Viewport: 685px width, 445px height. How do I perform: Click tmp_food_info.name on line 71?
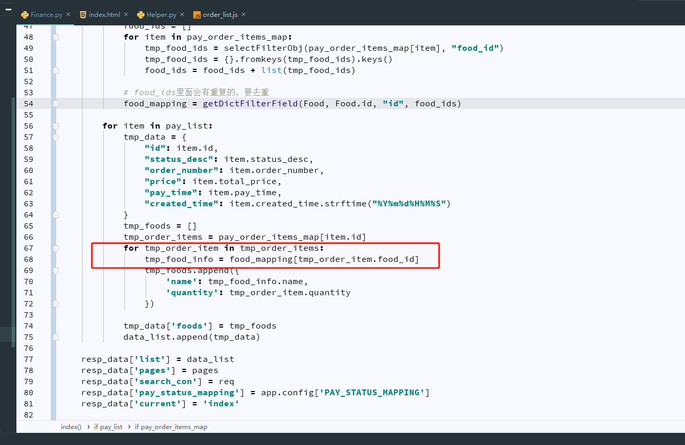tap(256, 281)
